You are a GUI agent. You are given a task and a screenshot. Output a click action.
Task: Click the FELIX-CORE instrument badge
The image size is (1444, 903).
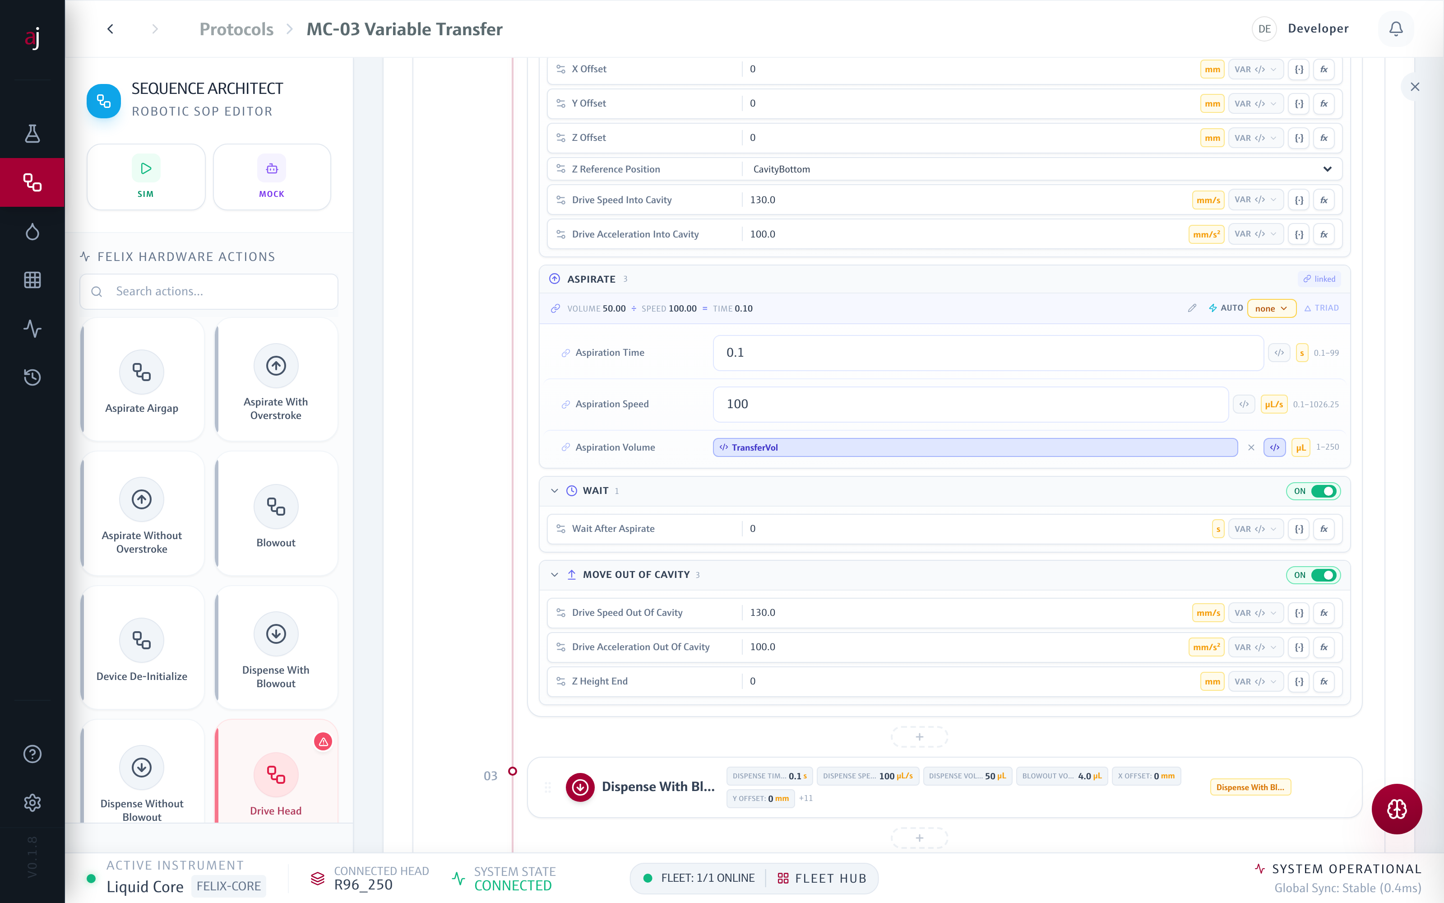point(228,886)
